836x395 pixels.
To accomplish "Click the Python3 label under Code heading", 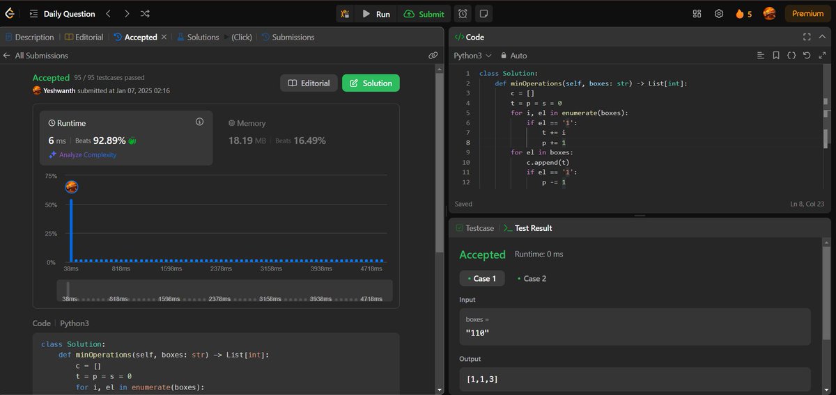I will click(74, 323).
